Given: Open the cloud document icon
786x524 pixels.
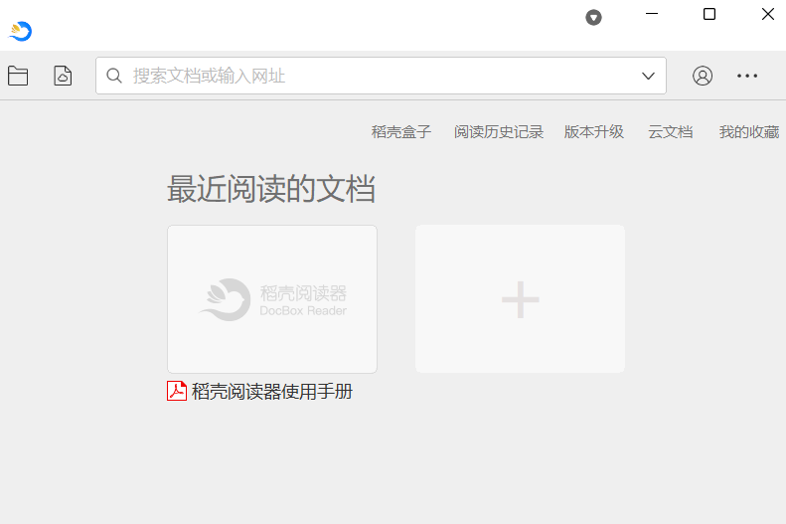Looking at the screenshot, I should point(63,76).
